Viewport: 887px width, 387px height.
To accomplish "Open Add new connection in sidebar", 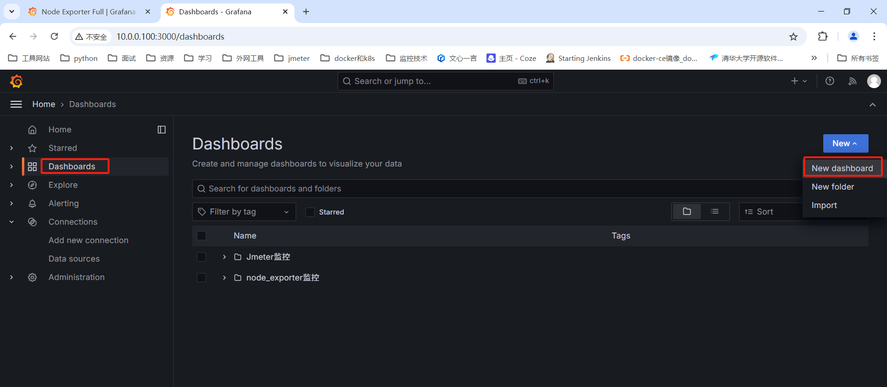I will [88, 240].
